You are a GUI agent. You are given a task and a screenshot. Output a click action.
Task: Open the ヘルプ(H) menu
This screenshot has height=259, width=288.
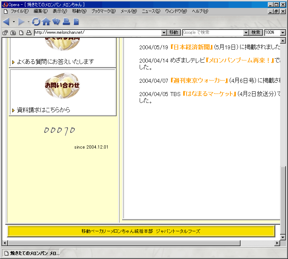pos(200,12)
